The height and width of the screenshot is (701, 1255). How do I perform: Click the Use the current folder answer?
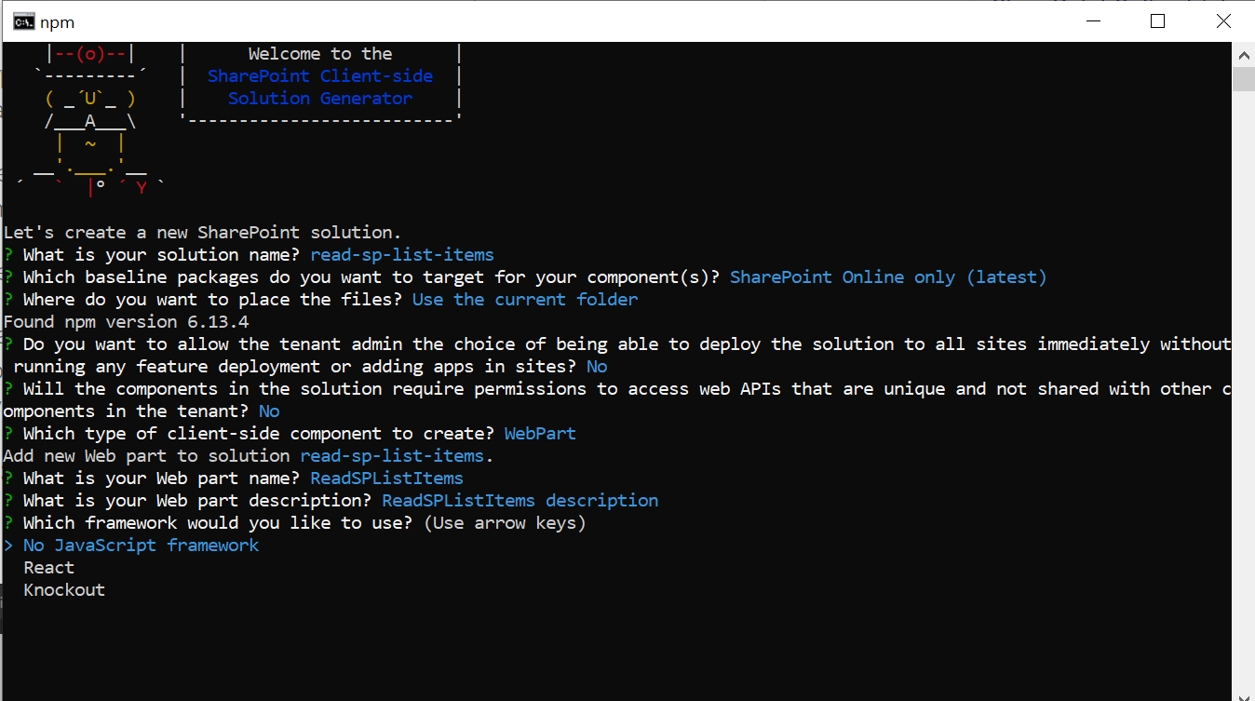tap(526, 299)
